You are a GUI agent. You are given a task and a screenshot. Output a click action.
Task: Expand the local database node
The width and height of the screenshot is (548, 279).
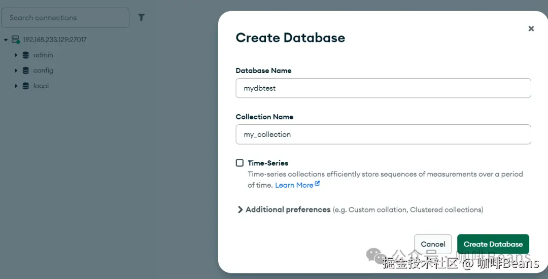coord(16,86)
